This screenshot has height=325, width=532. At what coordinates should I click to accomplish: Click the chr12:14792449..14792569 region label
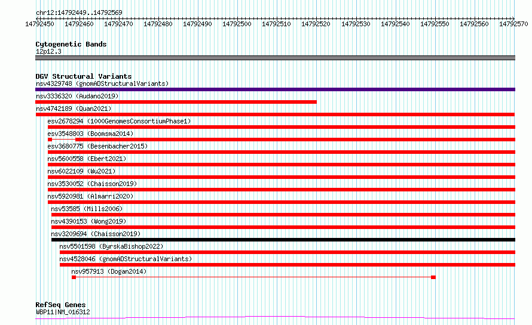(x=79, y=13)
